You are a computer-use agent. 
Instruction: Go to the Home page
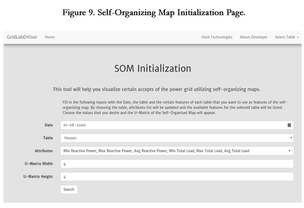[x=50, y=37]
